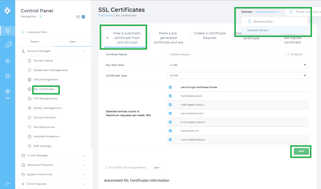This screenshot has width=321, height=189.
Task: Click the Account Manager person icon
Action: tap(23, 51)
